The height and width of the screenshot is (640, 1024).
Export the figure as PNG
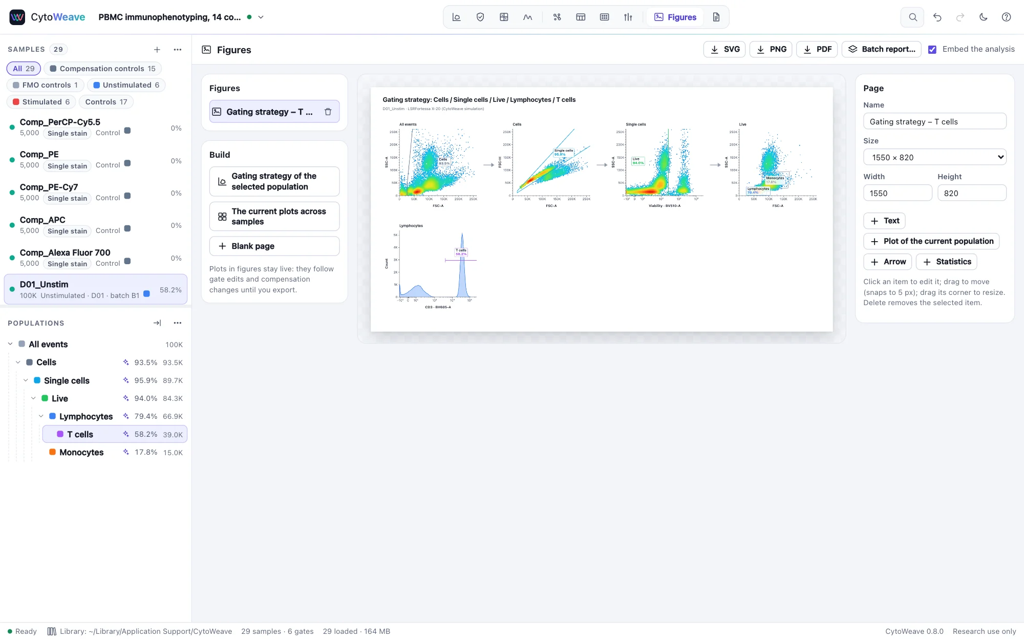(771, 49)
